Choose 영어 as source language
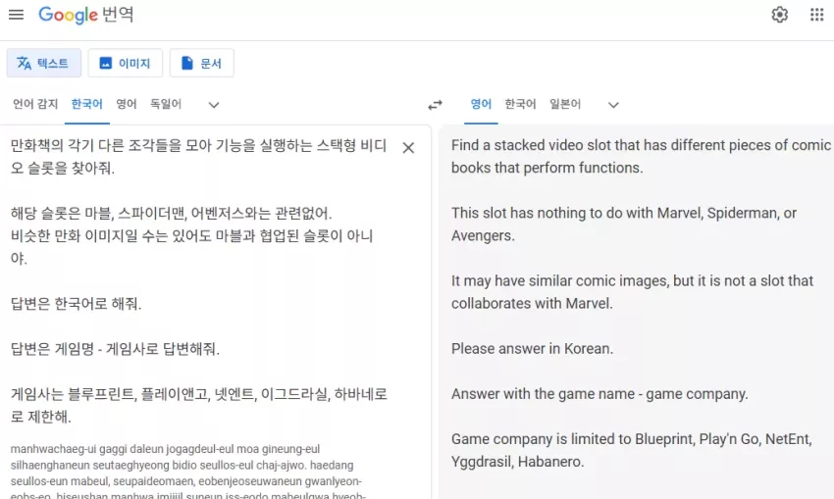 pyautogui.click(x=127, y=104)
